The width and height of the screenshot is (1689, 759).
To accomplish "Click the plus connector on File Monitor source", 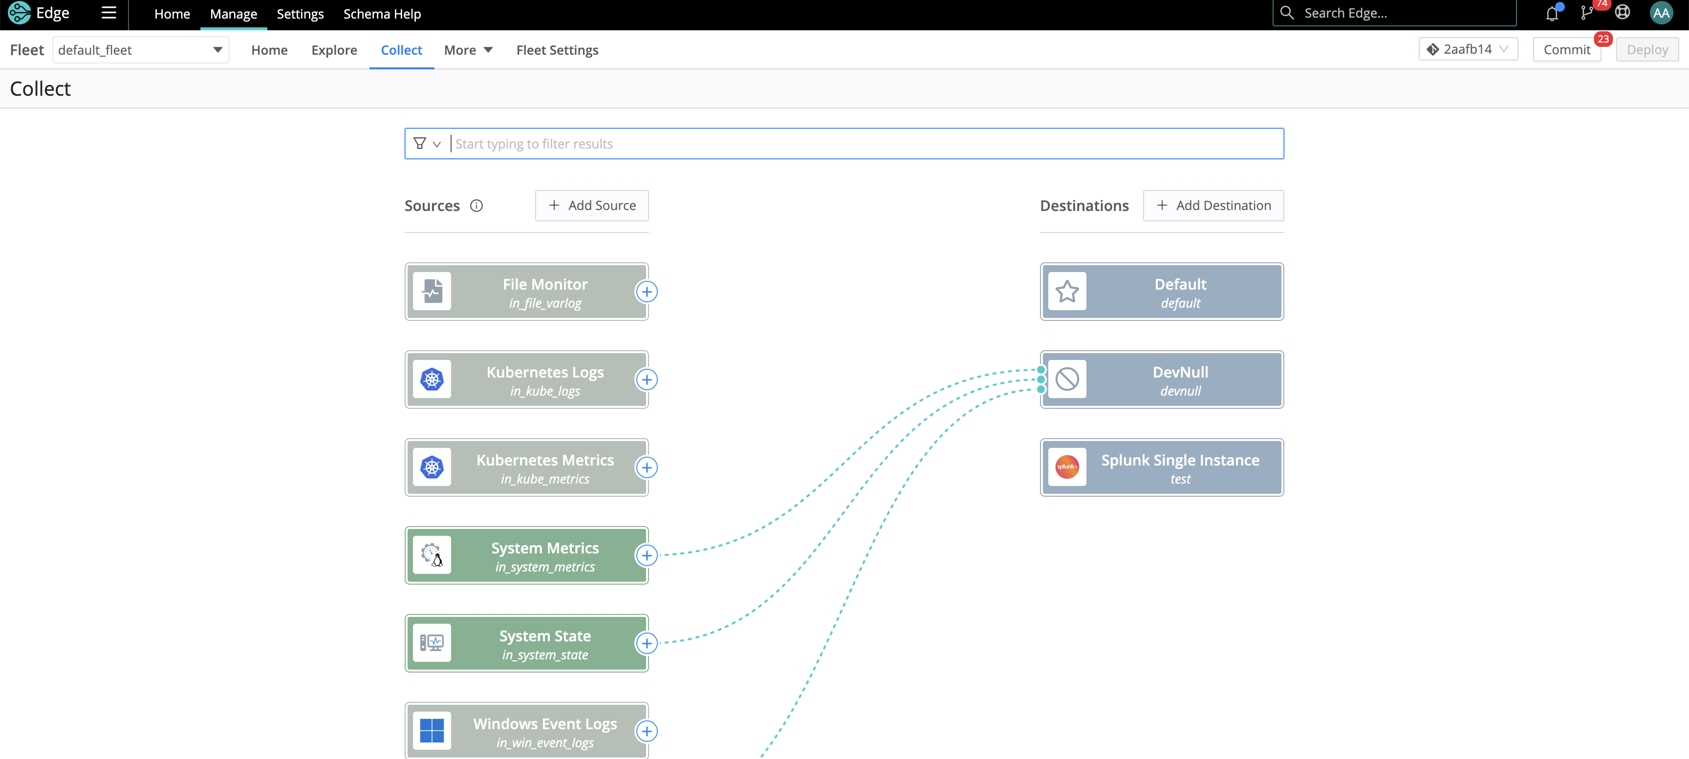I will pyautogui.click(x=647, y=292).
